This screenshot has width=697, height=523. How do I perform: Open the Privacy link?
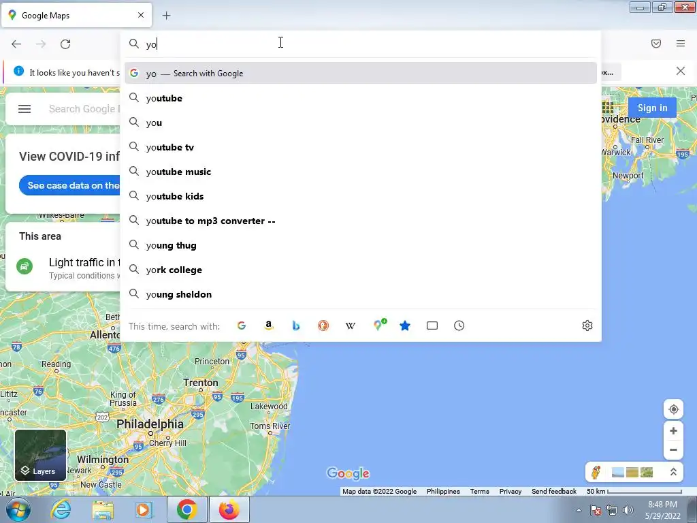(510, 492)
